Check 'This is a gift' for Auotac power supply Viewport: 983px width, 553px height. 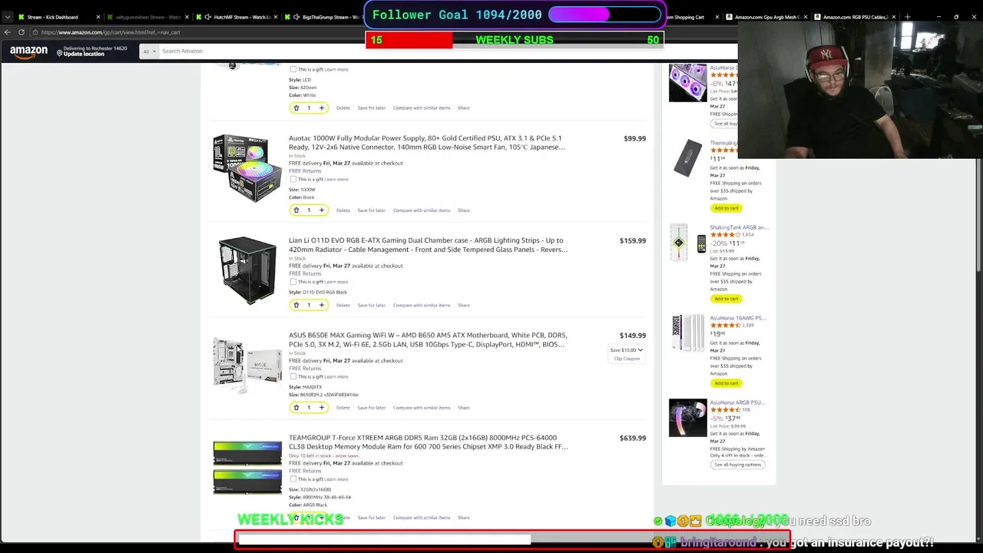[x=293, y=180]
